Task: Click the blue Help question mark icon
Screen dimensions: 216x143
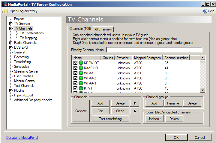Action: coord(205,11)
